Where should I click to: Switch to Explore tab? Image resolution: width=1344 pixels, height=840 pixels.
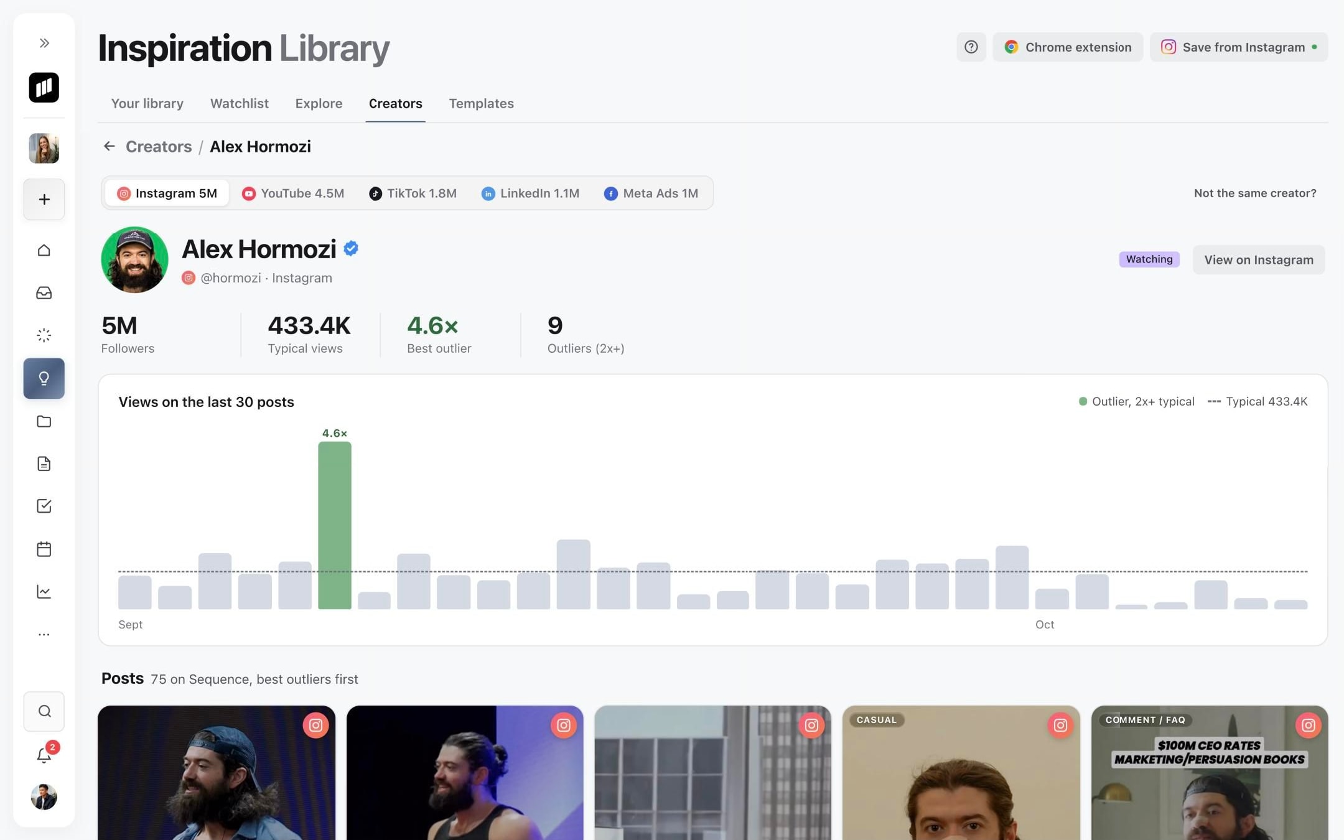pos(319,103)
